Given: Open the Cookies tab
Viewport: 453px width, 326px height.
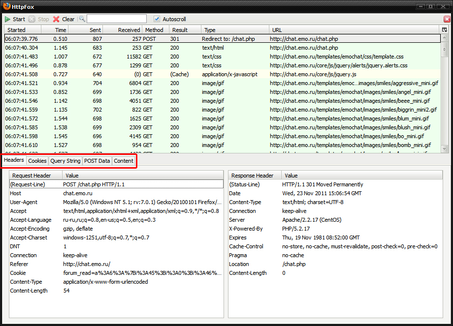Looking at the screenshot, I should click(37, 161).
